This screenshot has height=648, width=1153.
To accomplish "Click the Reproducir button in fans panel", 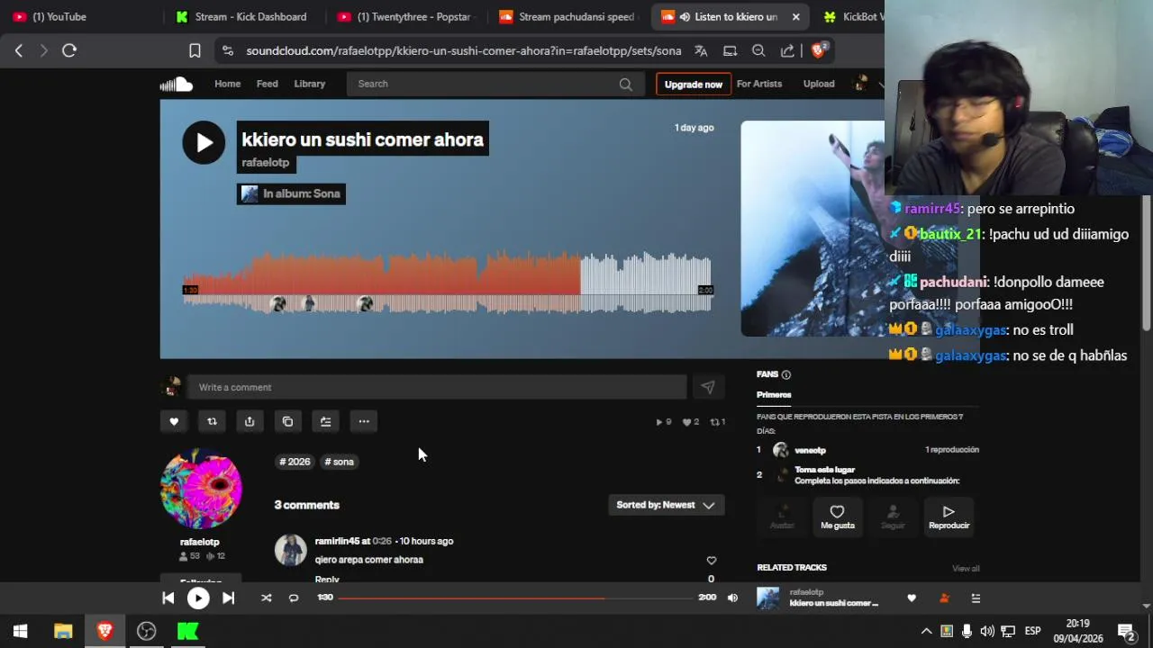I will [x=949, y=517].
